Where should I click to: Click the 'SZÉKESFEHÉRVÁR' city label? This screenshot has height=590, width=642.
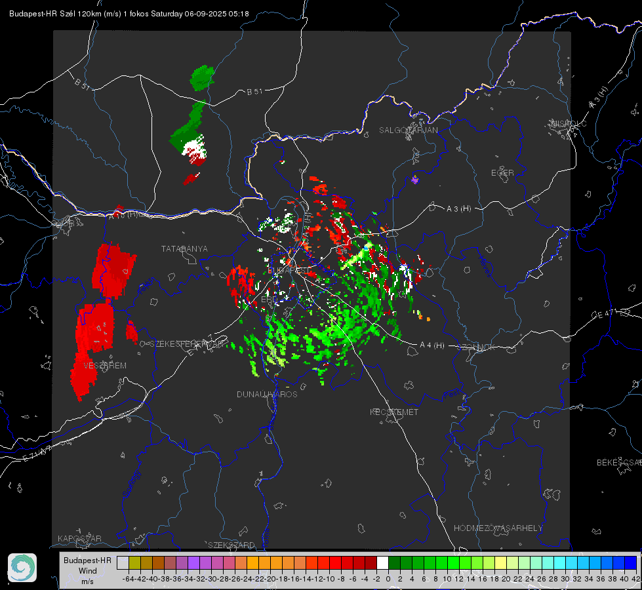188,344
